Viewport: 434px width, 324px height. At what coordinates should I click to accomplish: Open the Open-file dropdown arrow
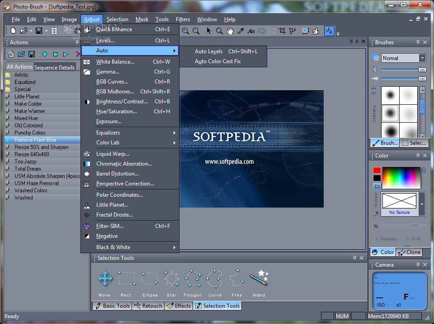tap(31, 31)
